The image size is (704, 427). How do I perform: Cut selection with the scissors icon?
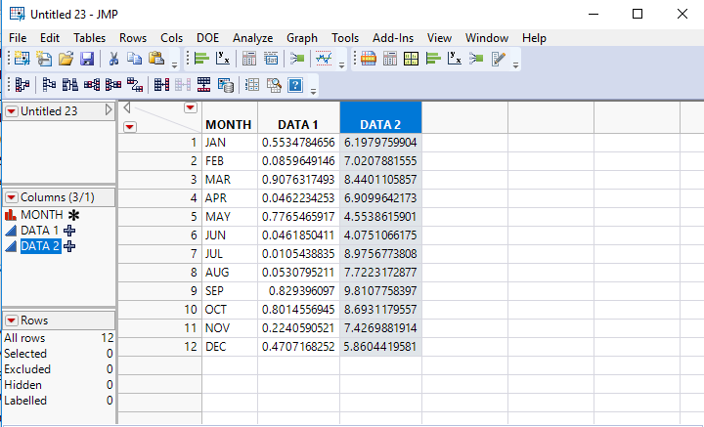pyautogui.click(x=113, y=59)
